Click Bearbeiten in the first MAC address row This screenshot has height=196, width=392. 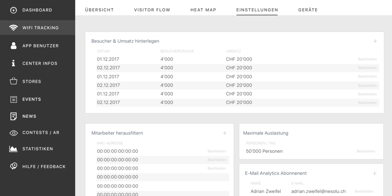point(217,151)
